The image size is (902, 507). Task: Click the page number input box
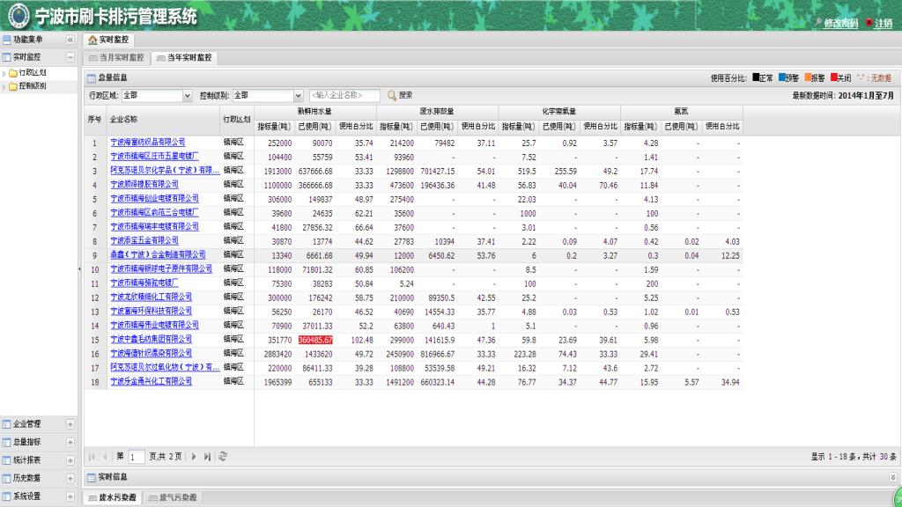coord(137,457)
